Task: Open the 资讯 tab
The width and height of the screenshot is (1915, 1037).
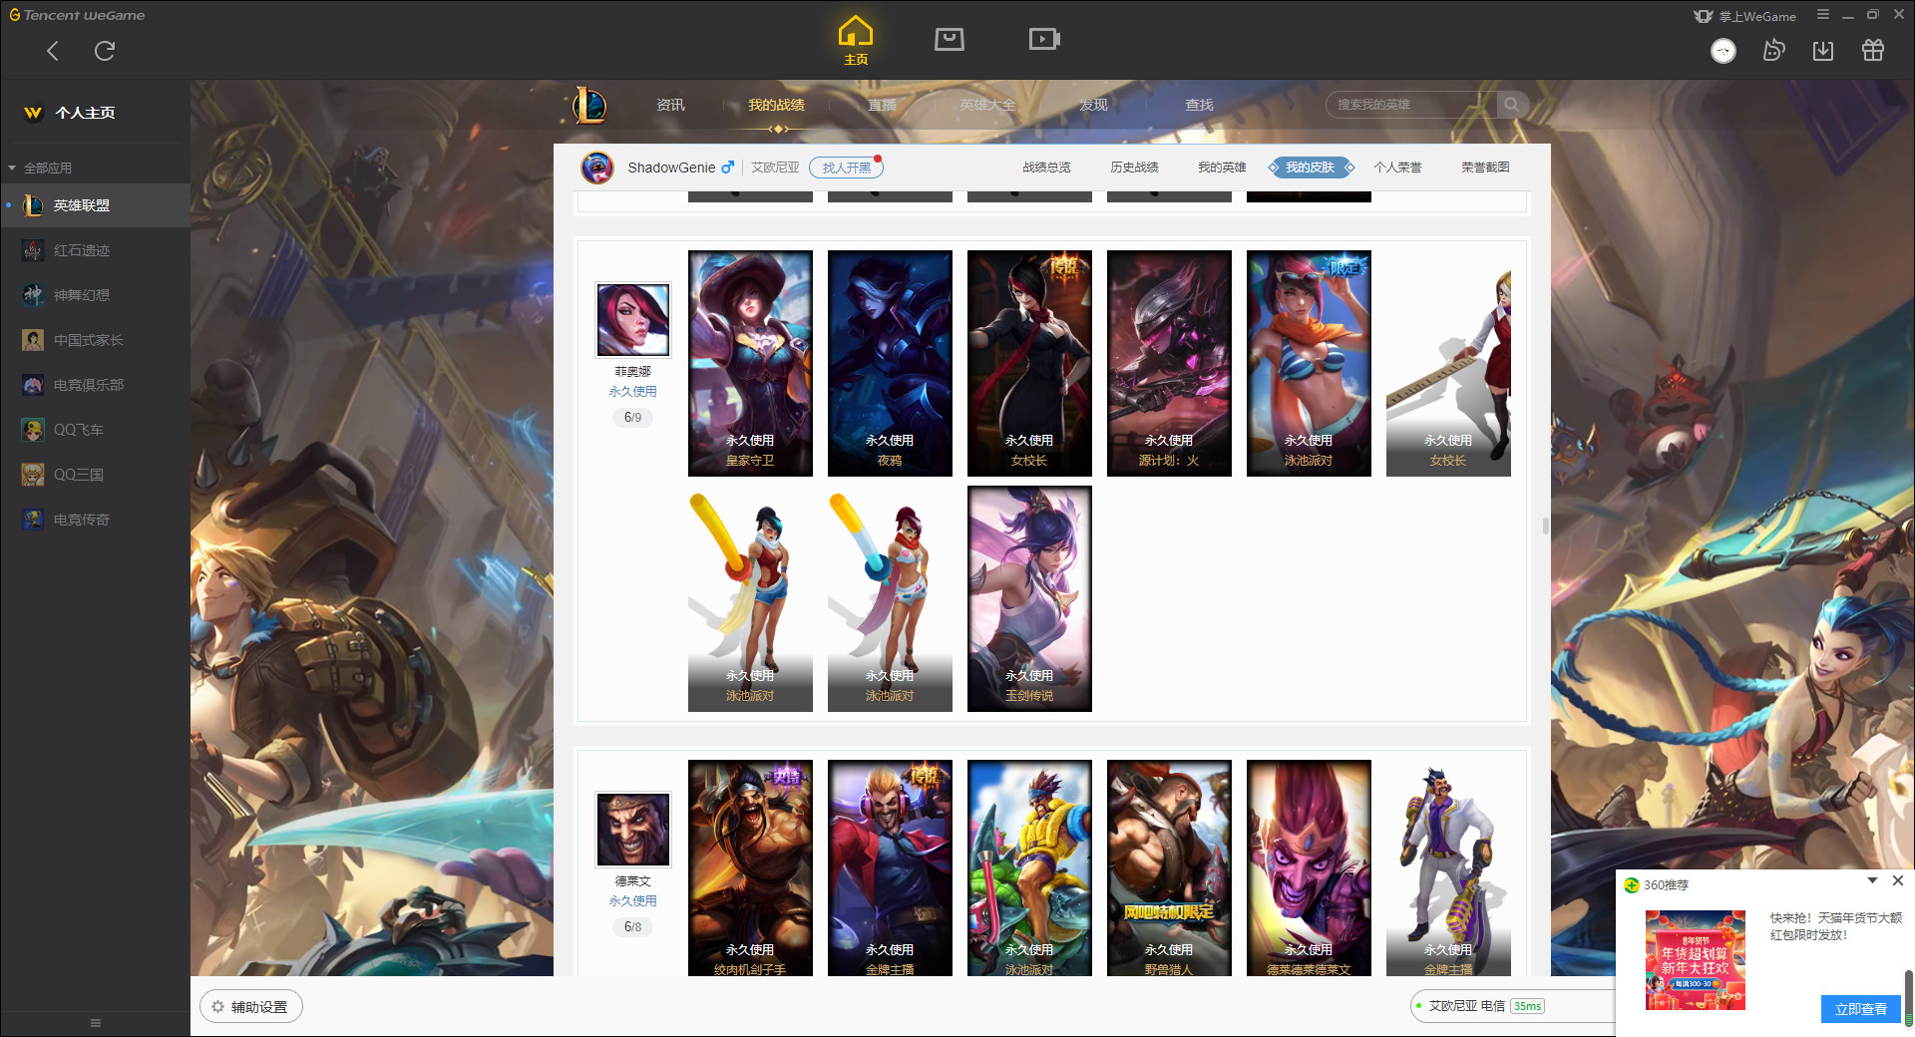Action: tap(670, 105)
